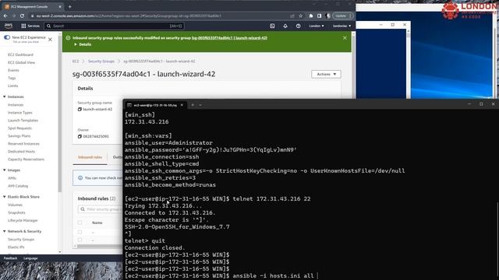Focus the filter security group rules field
Viewport: 499px width, 280px height.
click(x=101, y=209)
